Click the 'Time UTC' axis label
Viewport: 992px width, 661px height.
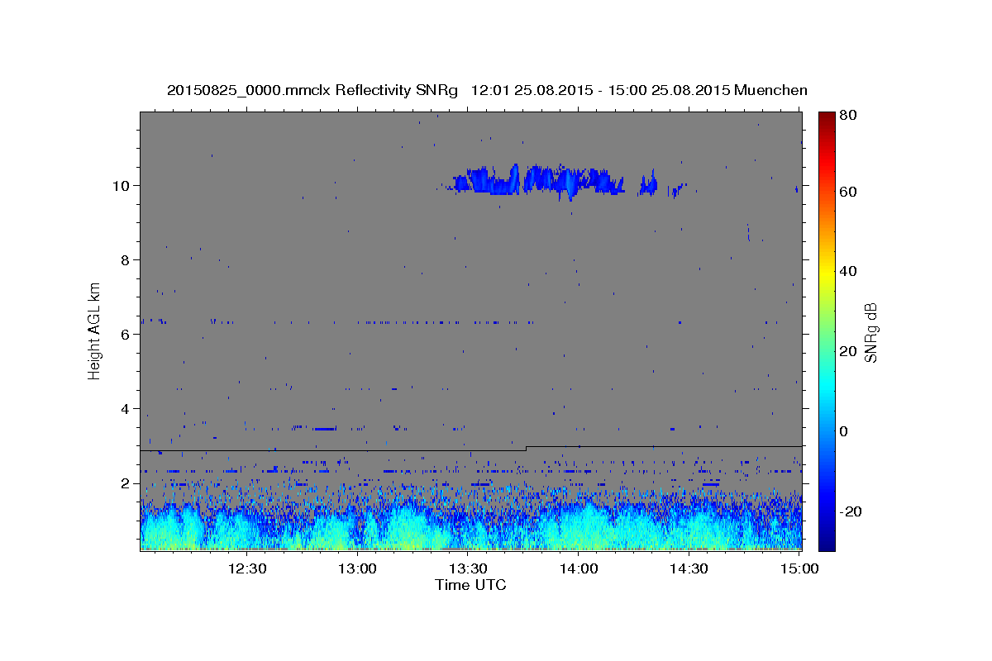point(470,585)
